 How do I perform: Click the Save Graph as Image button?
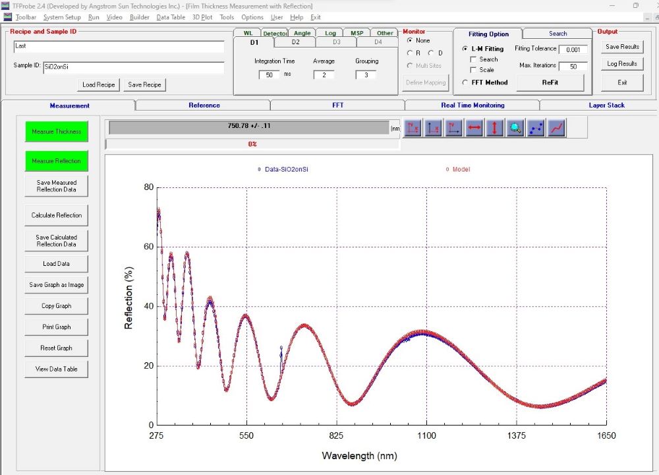[x=56, y=285]
